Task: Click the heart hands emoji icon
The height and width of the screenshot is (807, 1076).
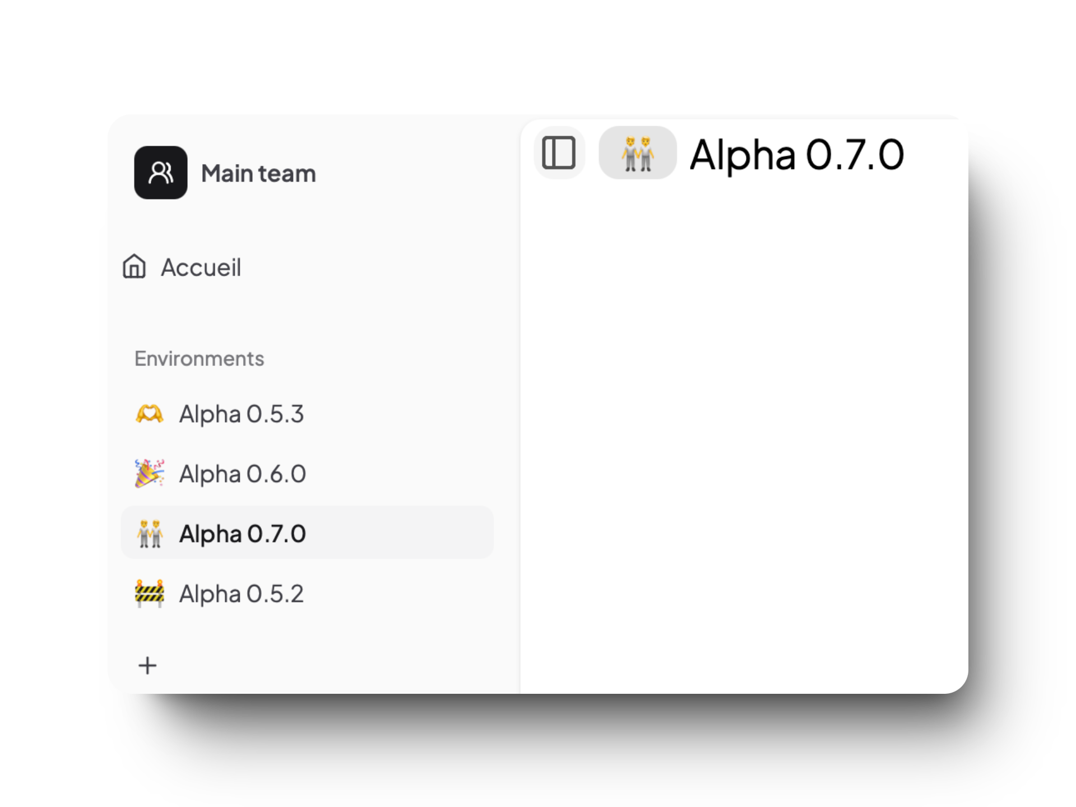Action: pos(150,414)
